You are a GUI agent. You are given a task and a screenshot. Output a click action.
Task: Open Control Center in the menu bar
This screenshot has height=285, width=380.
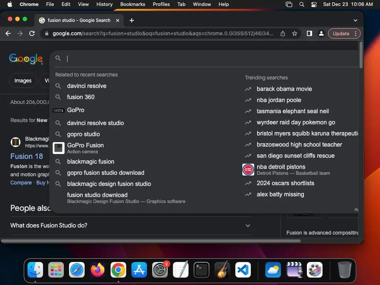[x=314, y=4]
